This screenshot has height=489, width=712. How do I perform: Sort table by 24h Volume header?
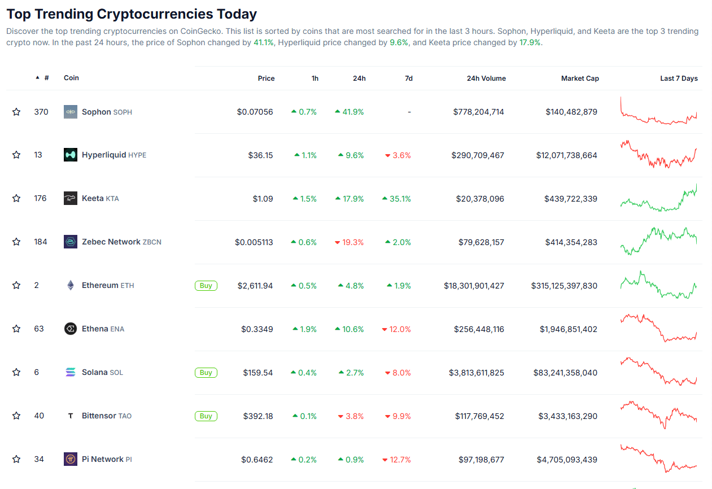point(486,78)
